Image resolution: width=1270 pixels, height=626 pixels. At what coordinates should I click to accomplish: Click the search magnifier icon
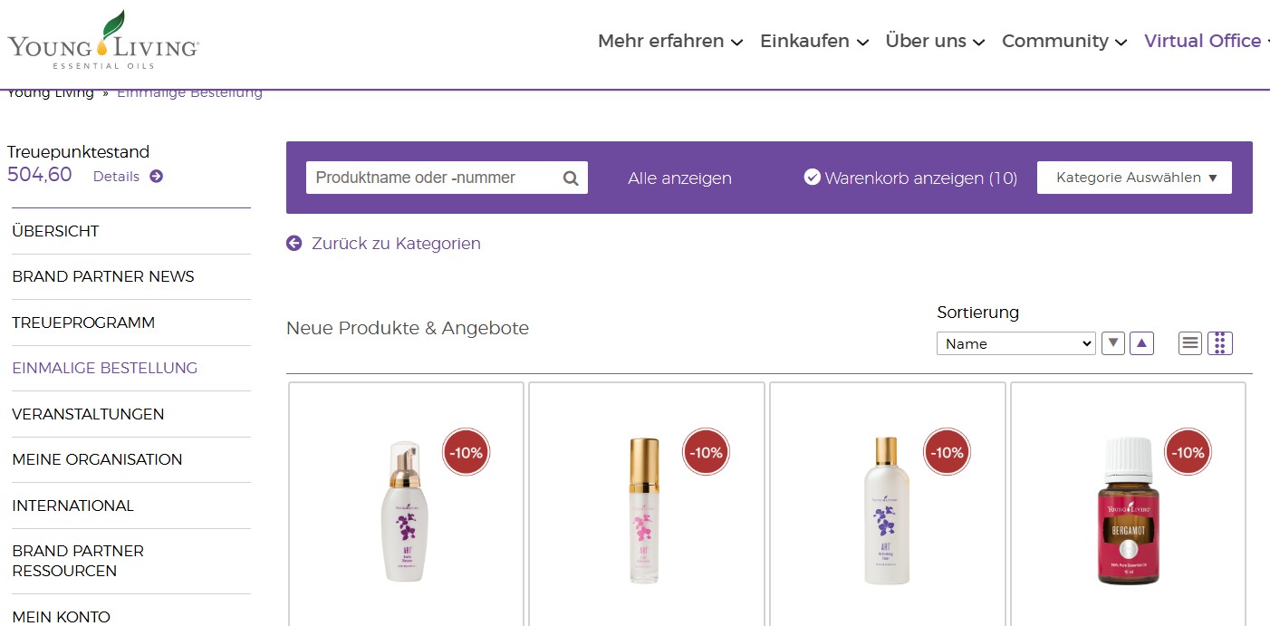[x=571, y=178]
